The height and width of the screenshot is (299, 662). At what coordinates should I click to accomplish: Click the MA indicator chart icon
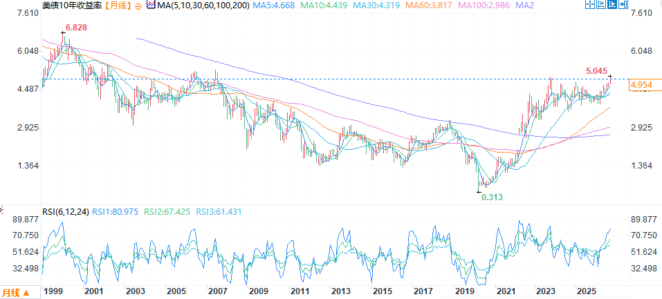[151, 5]
